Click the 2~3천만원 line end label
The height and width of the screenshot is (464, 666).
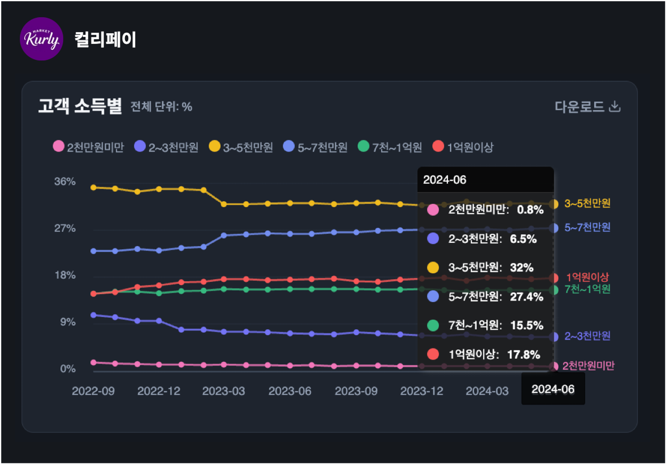pos(587,336)
